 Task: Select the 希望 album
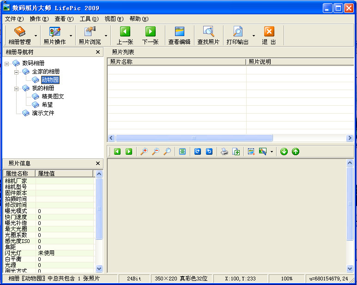[x=48, y=105]
